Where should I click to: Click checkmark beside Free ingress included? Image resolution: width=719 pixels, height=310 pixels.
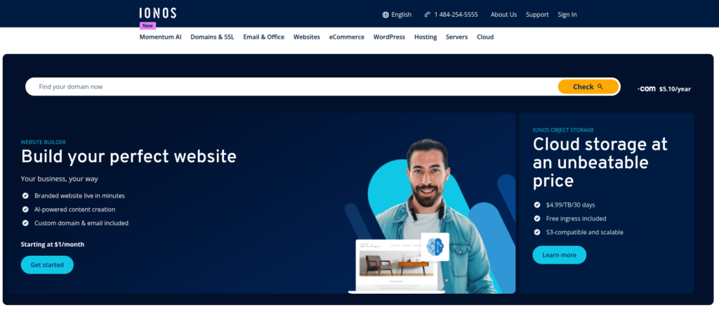point(537,219)
